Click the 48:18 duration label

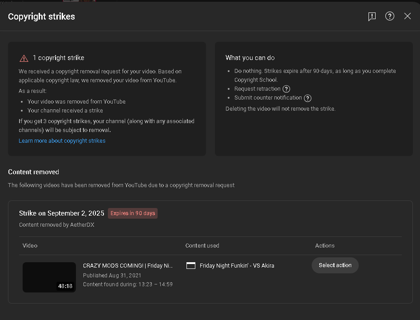pyautogui.click(x=65, y=286)
